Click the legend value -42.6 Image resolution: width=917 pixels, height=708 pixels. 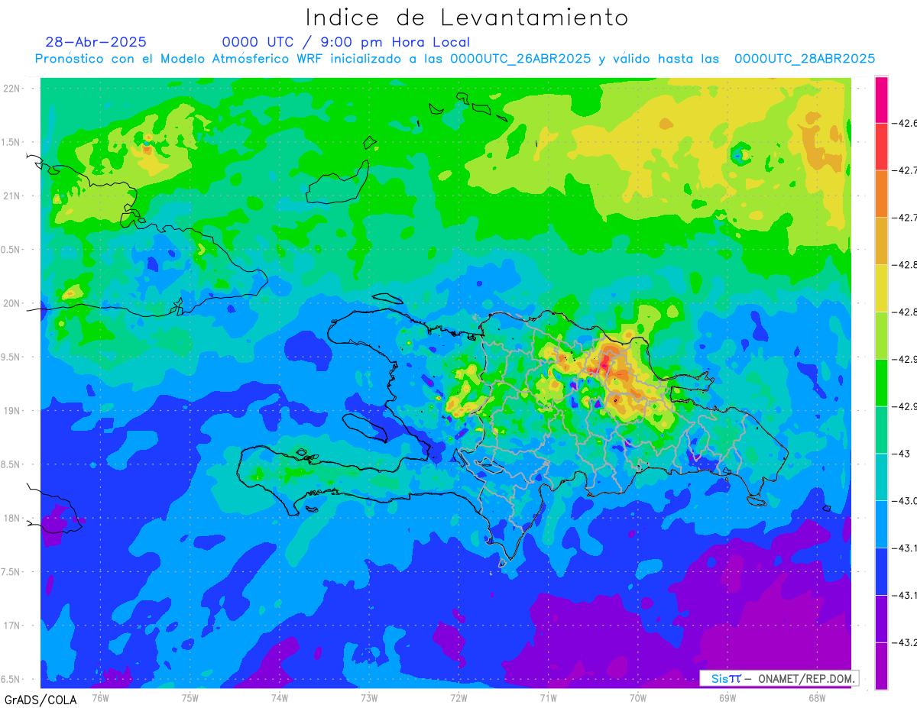coord(905,123)
